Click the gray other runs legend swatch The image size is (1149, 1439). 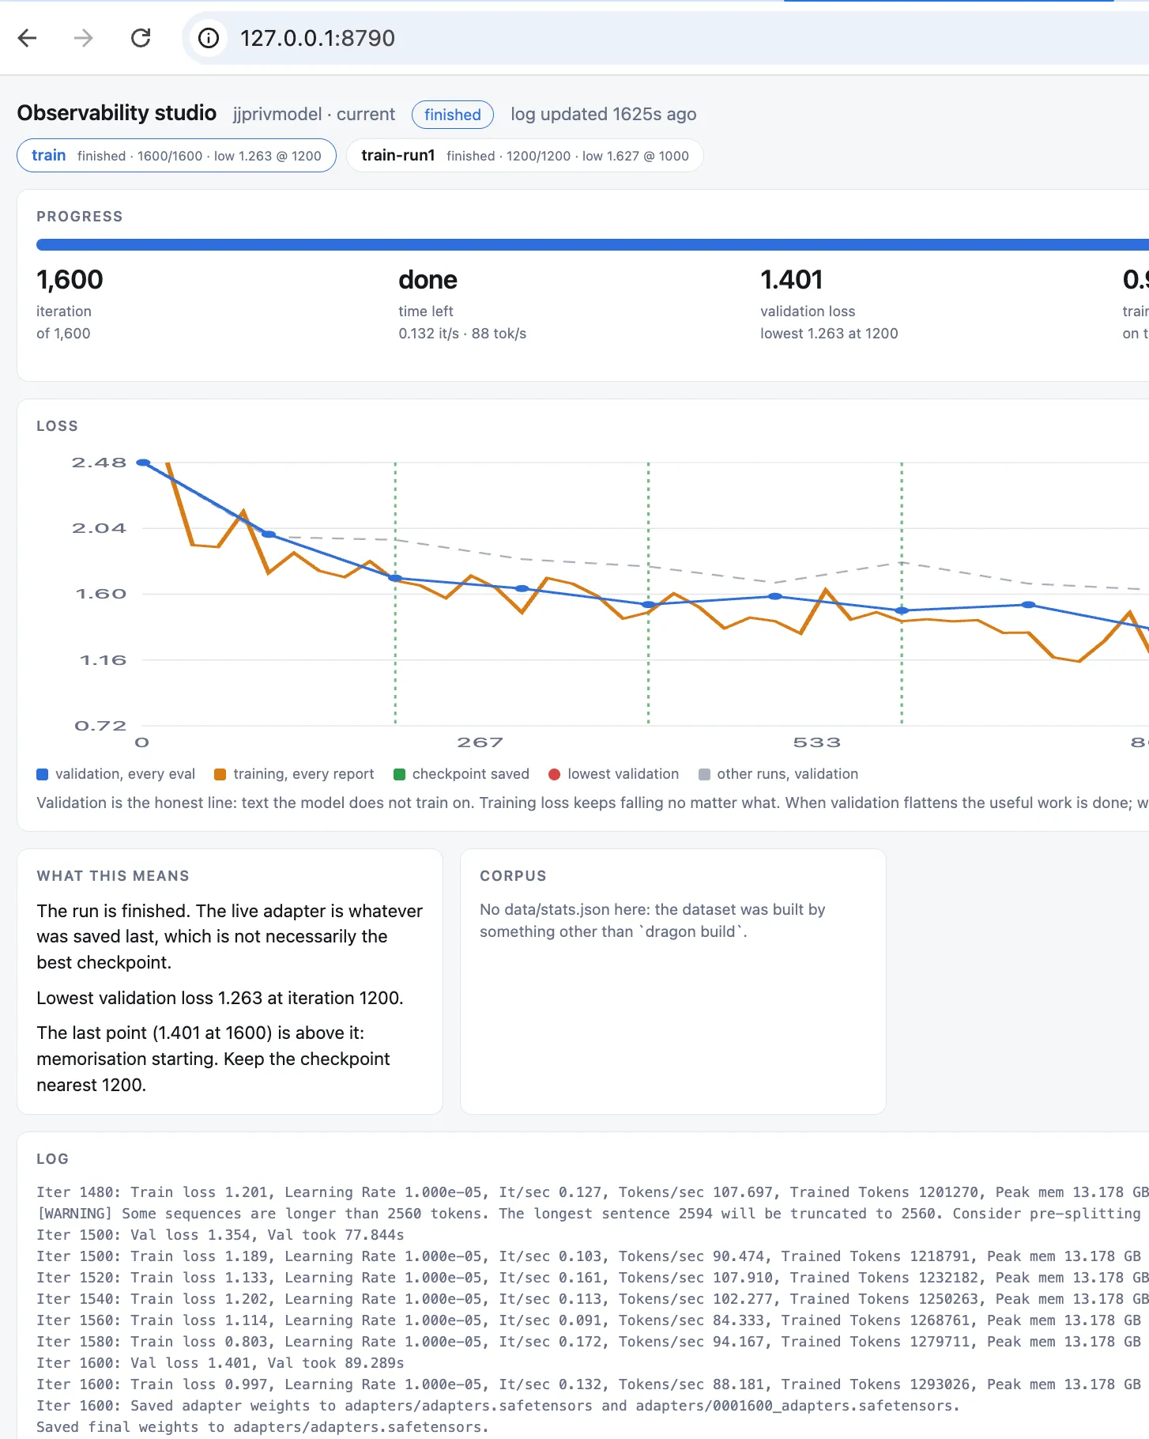(x=705, y=775)
